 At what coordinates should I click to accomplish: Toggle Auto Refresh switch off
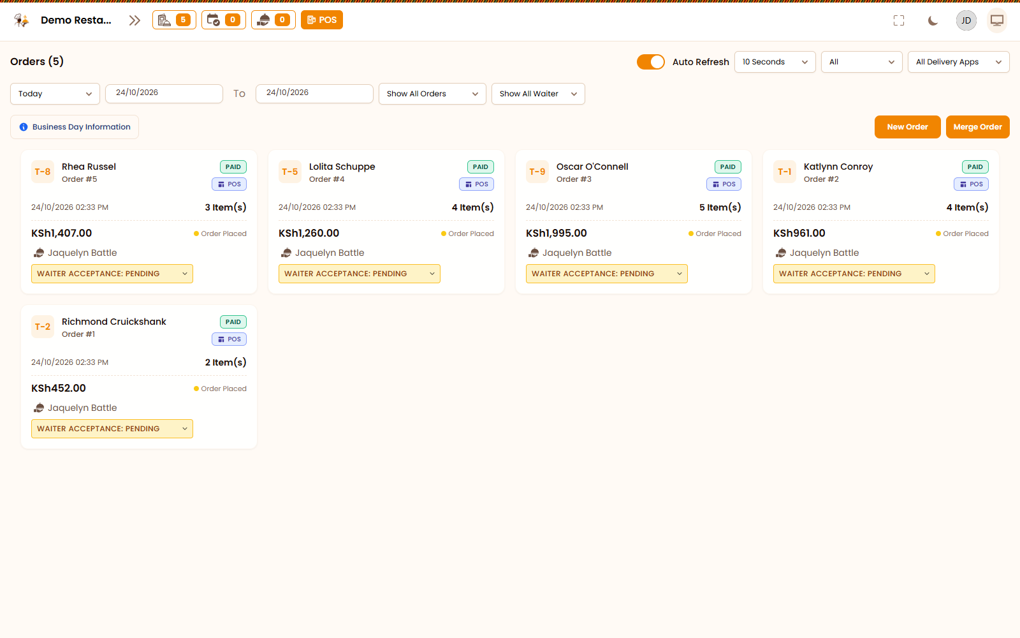[x=651, y=62]
